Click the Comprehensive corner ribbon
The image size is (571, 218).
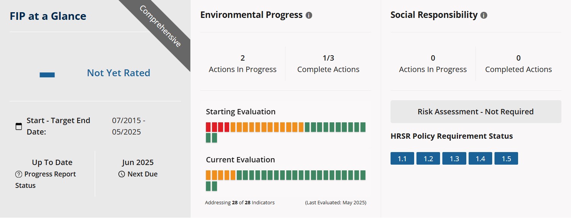tap(160, 27)
